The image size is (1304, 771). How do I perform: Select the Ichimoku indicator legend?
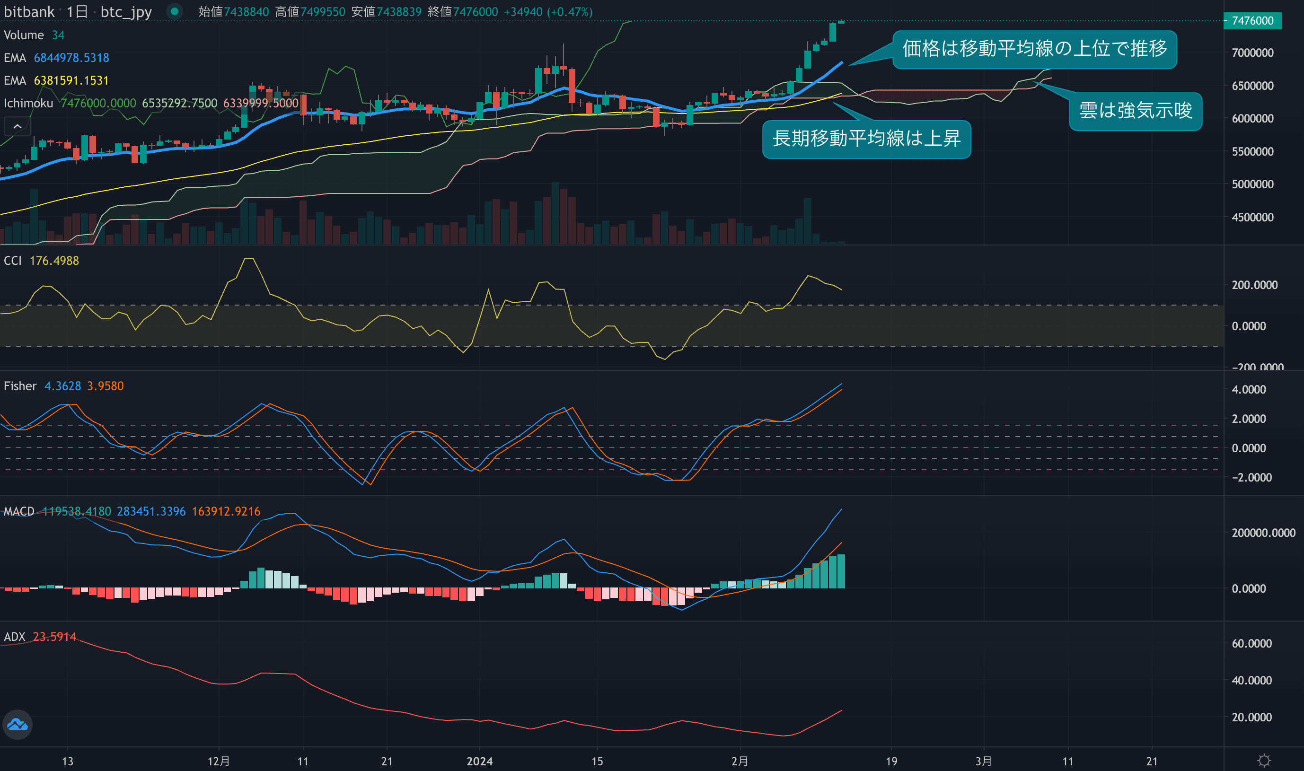click(28, 103)
